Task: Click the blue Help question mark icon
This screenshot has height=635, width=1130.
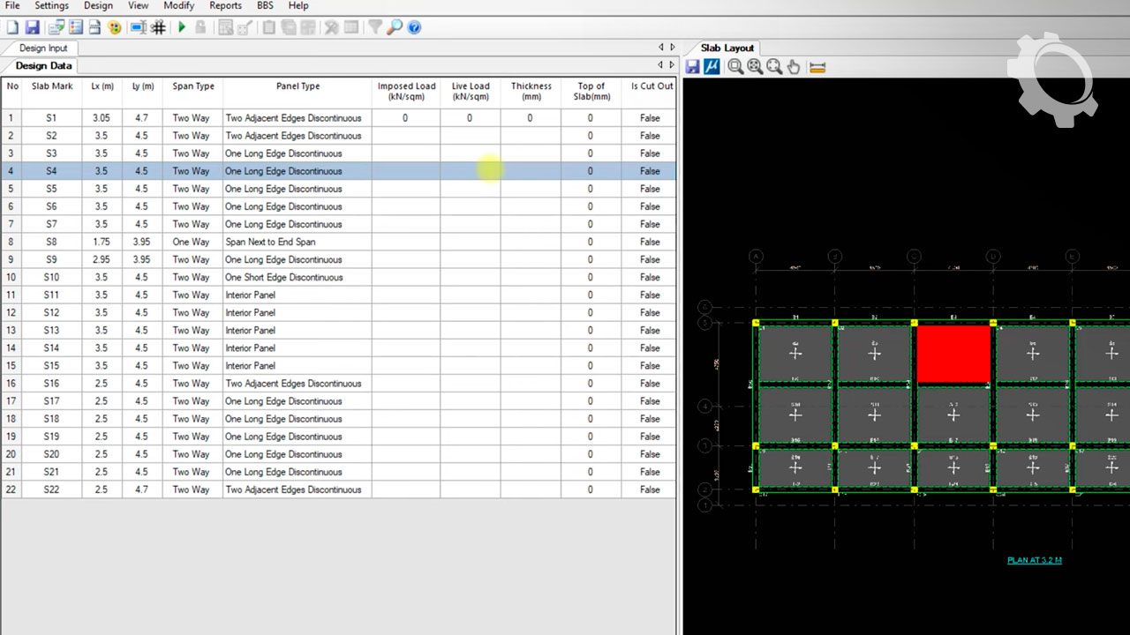Action: point(414,27)
